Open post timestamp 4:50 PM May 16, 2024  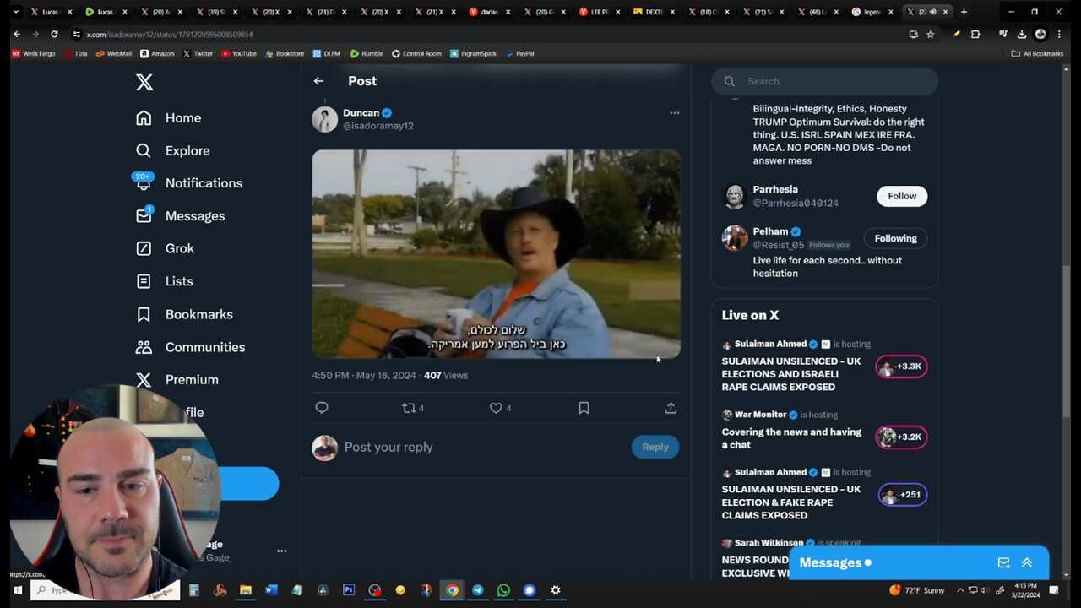point(364,375)
